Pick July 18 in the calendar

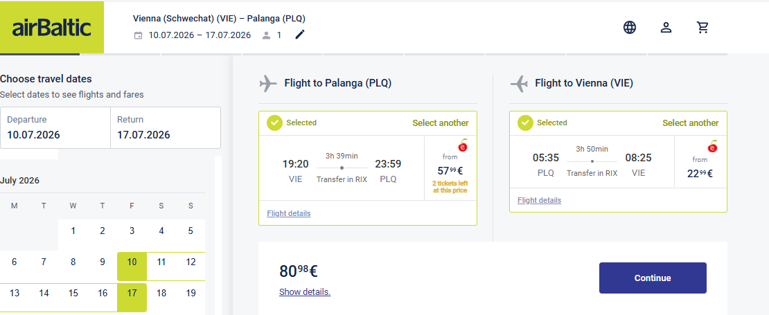(x=161, y=294)
